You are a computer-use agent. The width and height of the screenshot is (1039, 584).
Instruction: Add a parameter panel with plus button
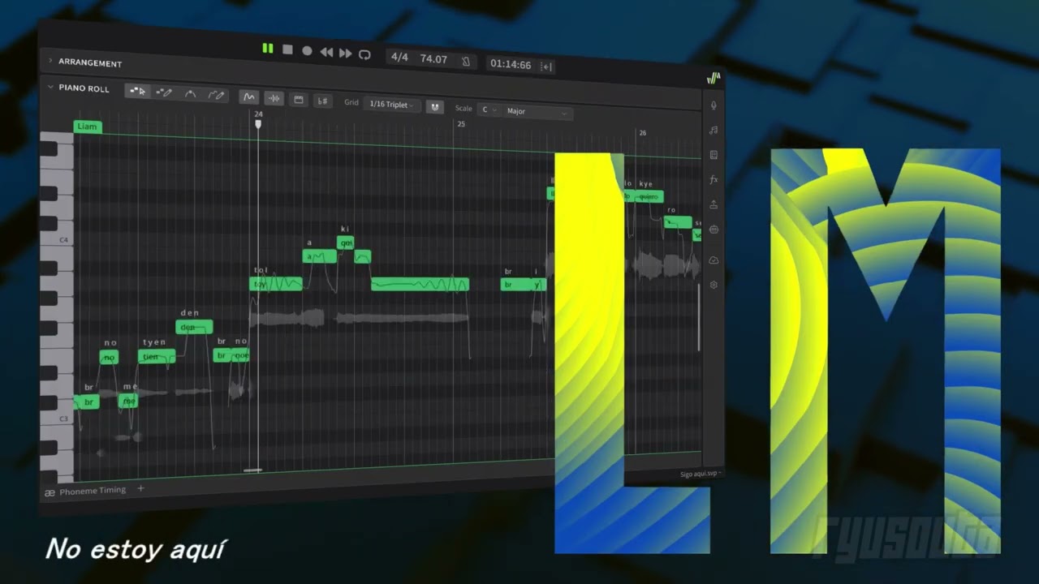tap(140, 488)
